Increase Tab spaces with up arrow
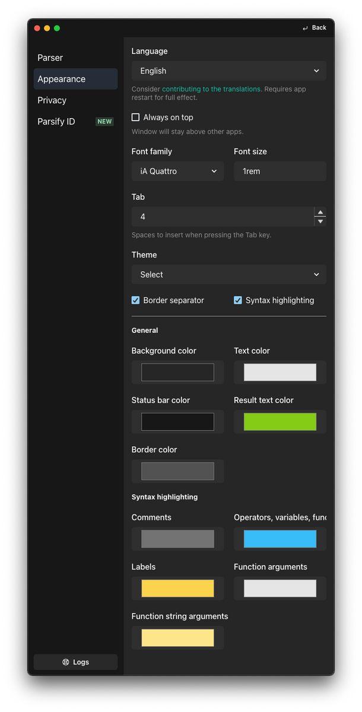 tap(320, 212)
